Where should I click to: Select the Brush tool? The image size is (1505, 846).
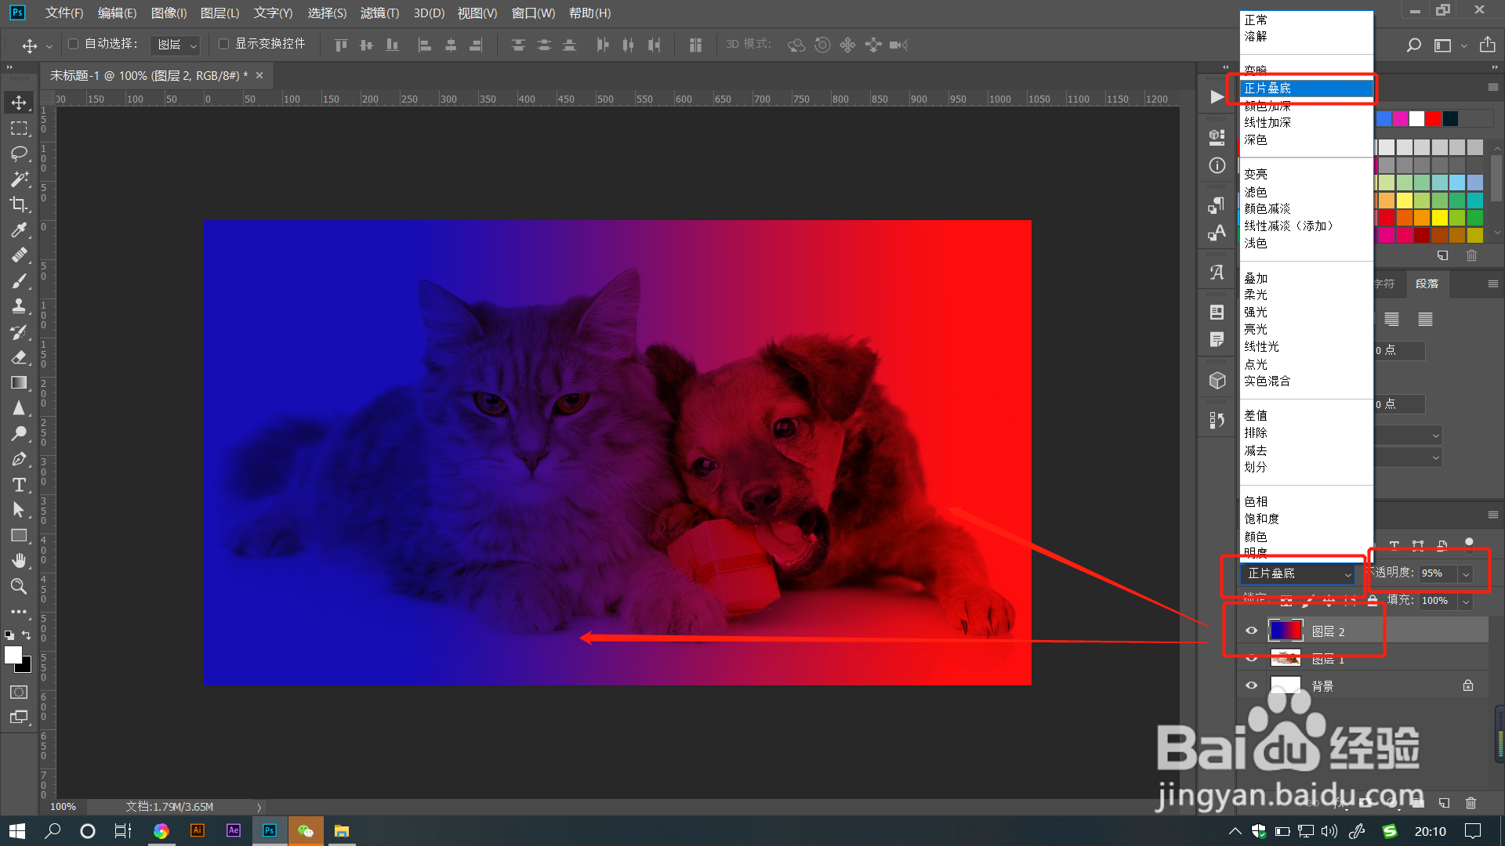[x=19, y=281]
